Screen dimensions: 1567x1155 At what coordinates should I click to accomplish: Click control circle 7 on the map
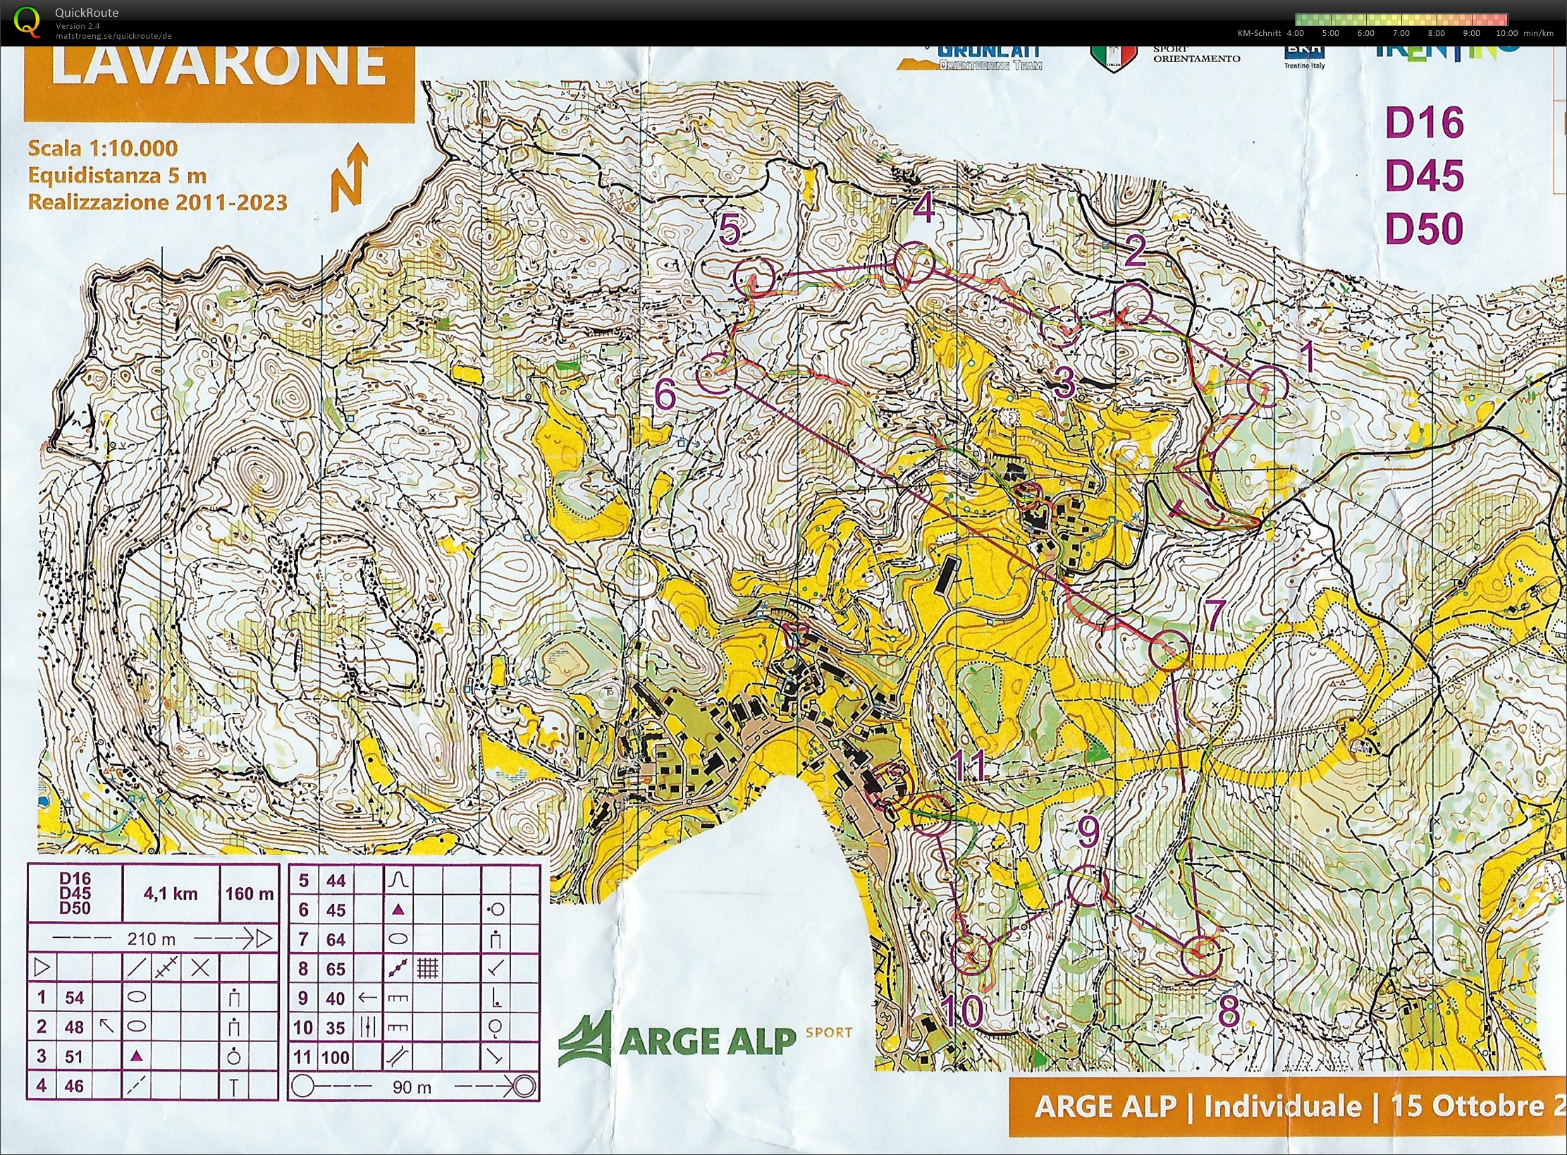1169,650
